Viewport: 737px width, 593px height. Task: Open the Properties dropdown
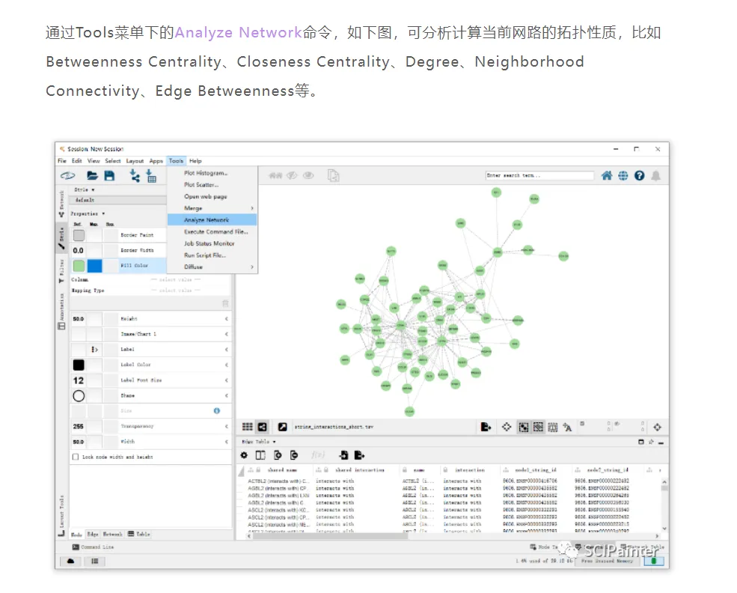click(88, 213)
